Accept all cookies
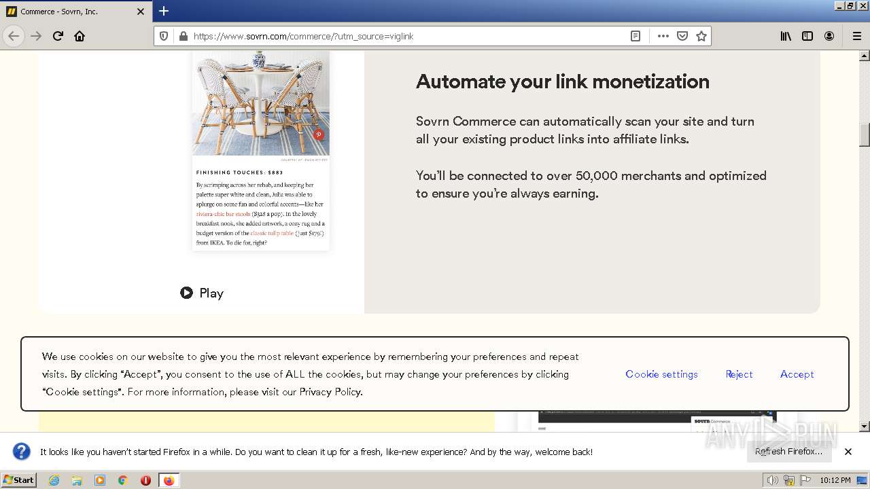The height and width of the screenshot is (489, 870). 797,374
